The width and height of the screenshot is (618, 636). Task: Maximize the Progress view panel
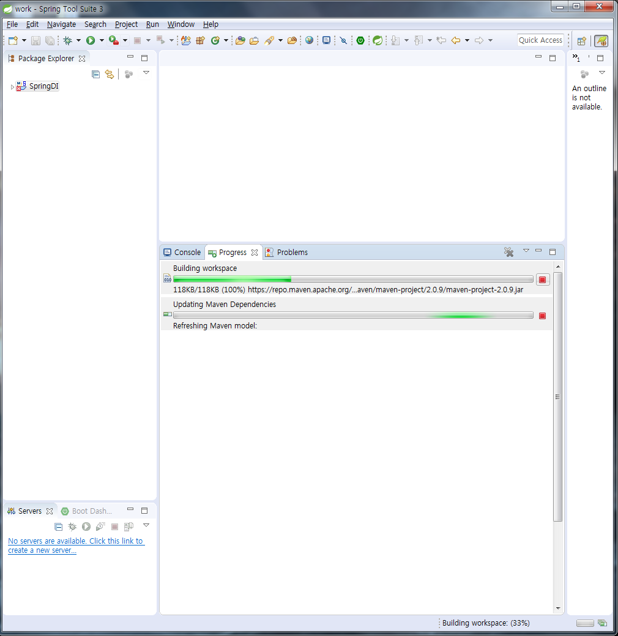553,252
